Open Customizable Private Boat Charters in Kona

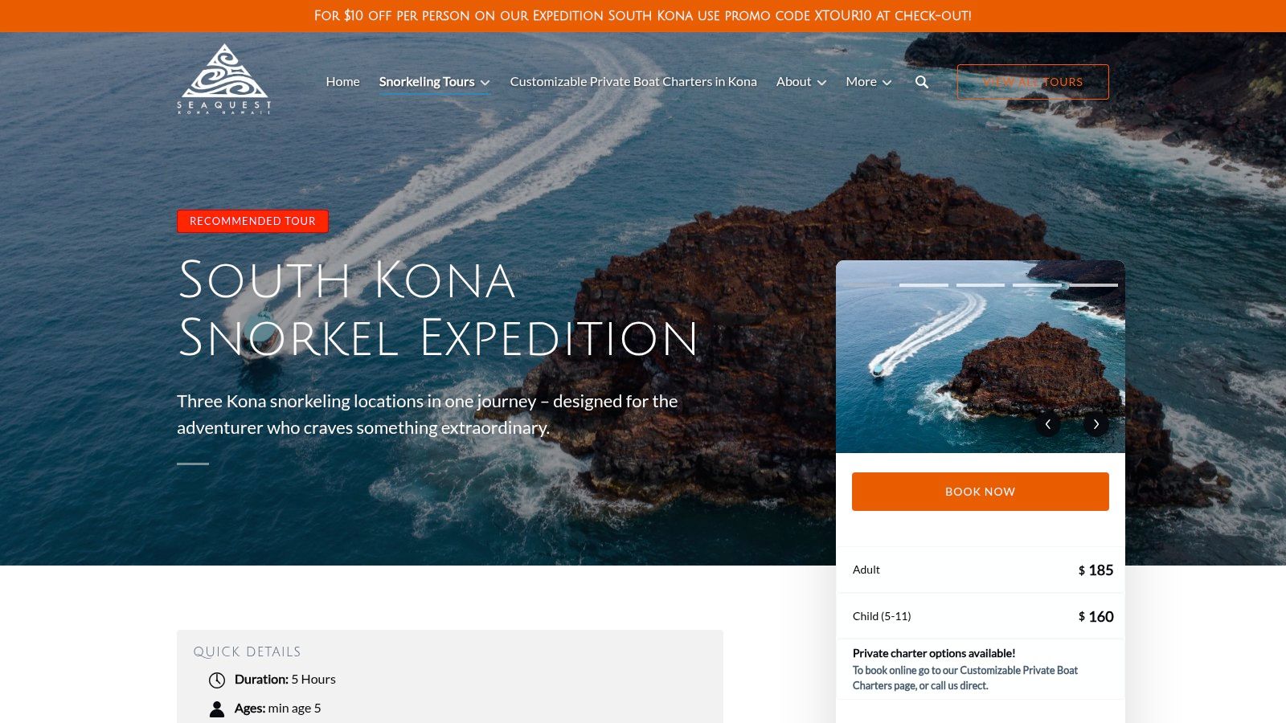[633, 82]
